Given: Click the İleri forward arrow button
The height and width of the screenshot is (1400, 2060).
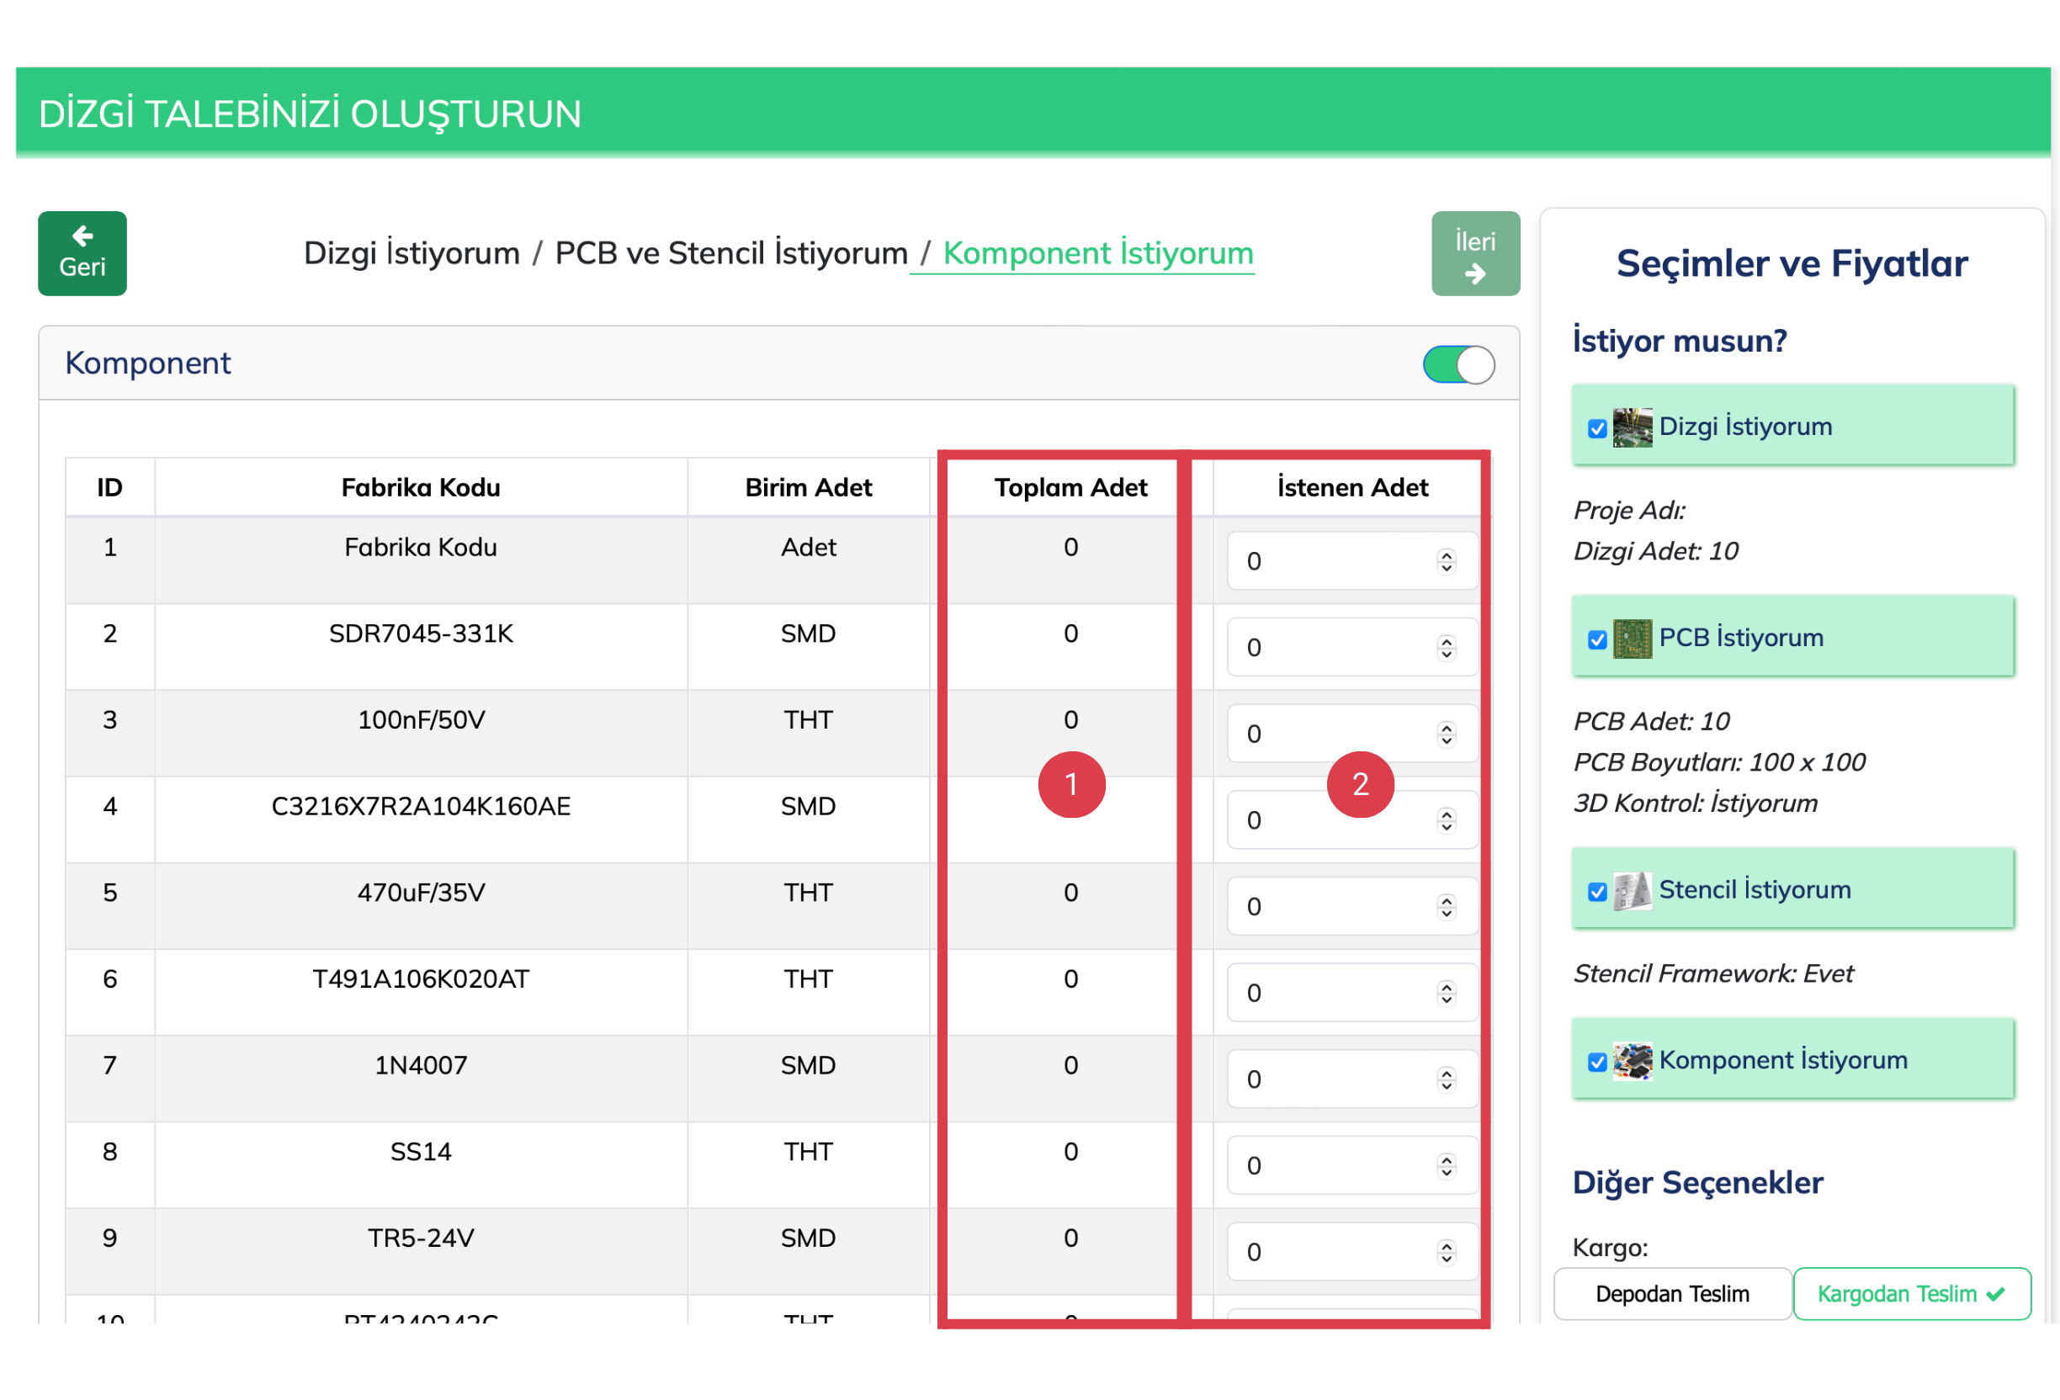Looking at the screenshot, I should [1474, 252].
